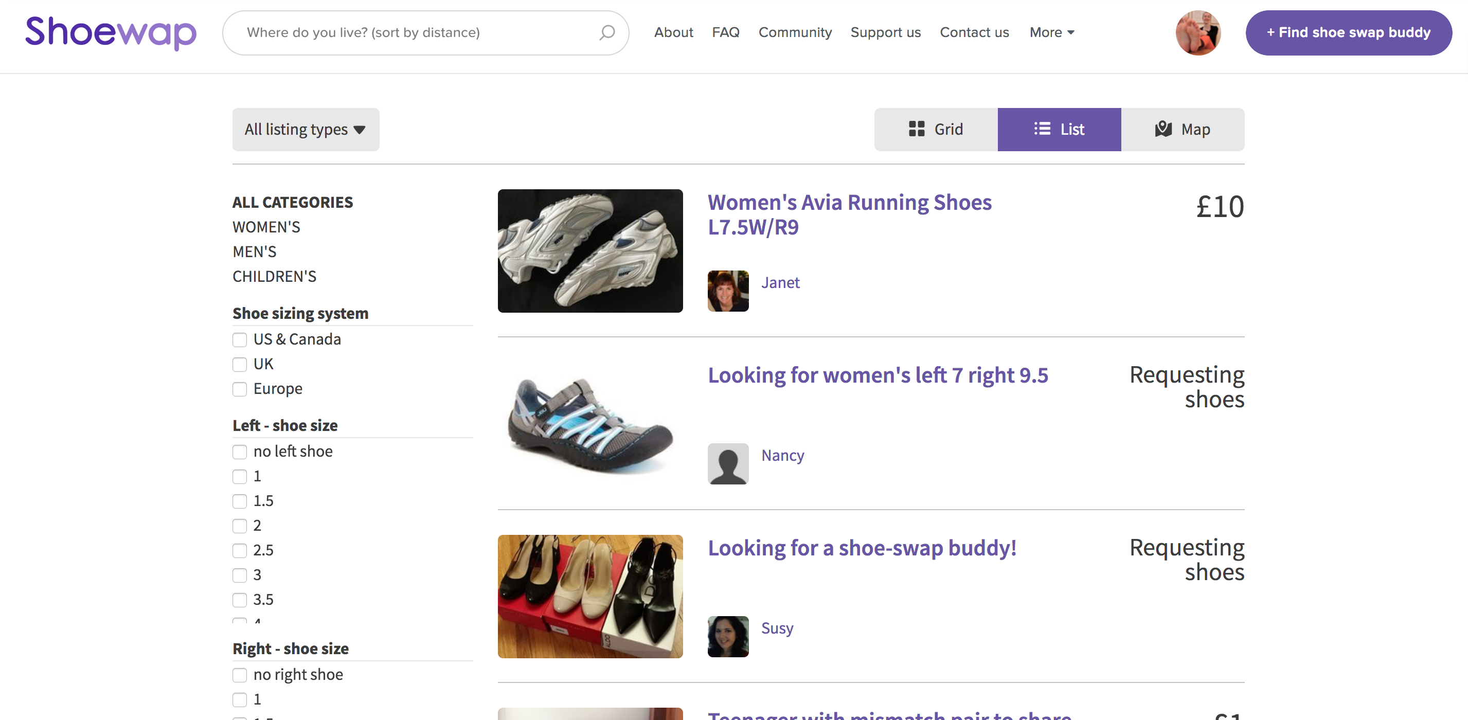Focus the location search field
The width and height of the screenshot is (1468, 720).
point(425,32)
